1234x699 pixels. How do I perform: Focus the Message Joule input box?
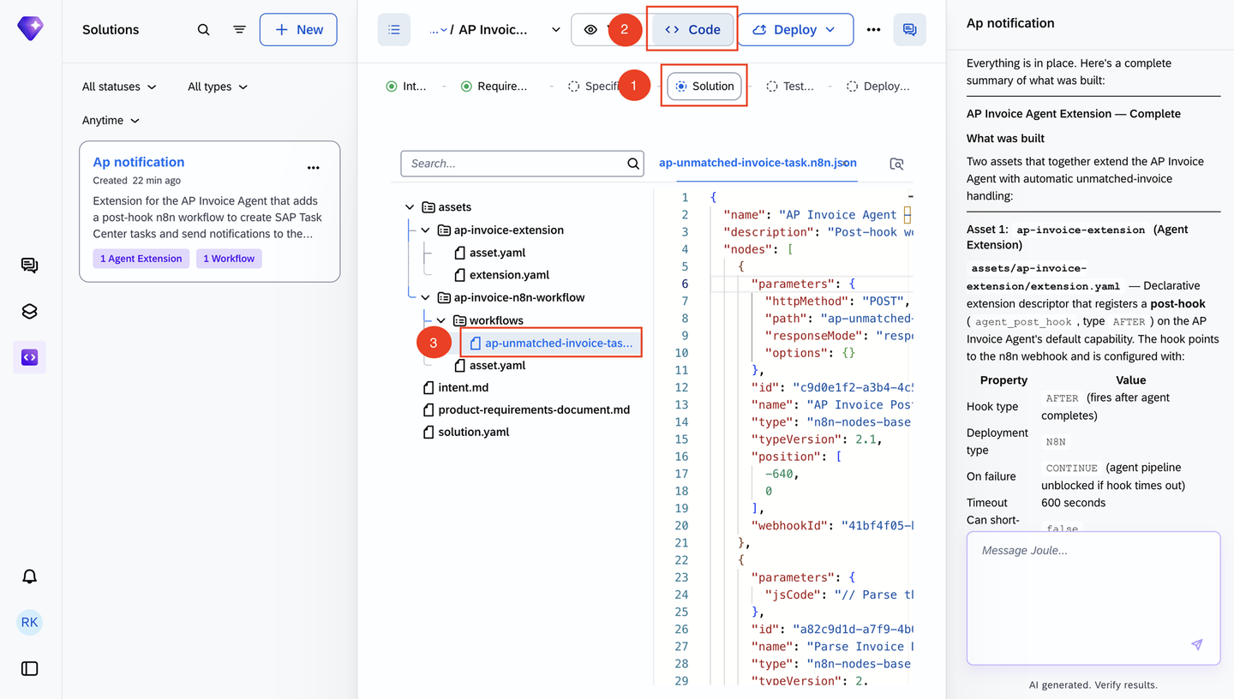click(1093, 598)
